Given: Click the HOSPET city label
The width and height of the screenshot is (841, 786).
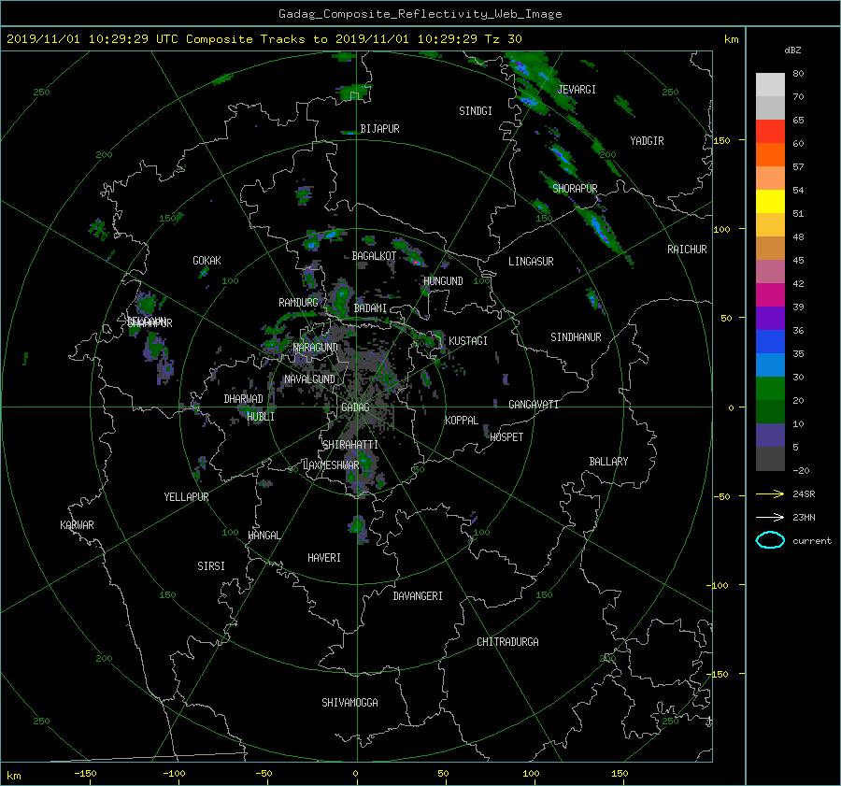Looking at the screenshot, I should pos(506,437).
